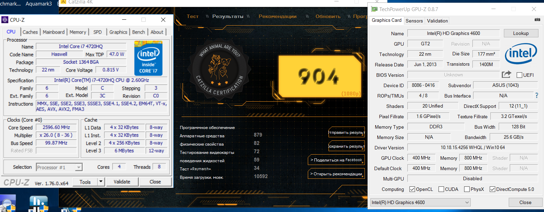Select the Тест menu in Catzilla
This screenshot has width=544, height=212.
(193, 16)
